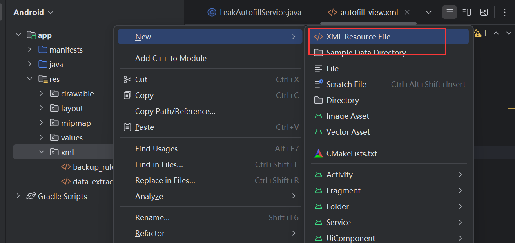Select the drawable folder in tree
The height and width of the screenshot is (243, 515).
[x=77, y=94]
